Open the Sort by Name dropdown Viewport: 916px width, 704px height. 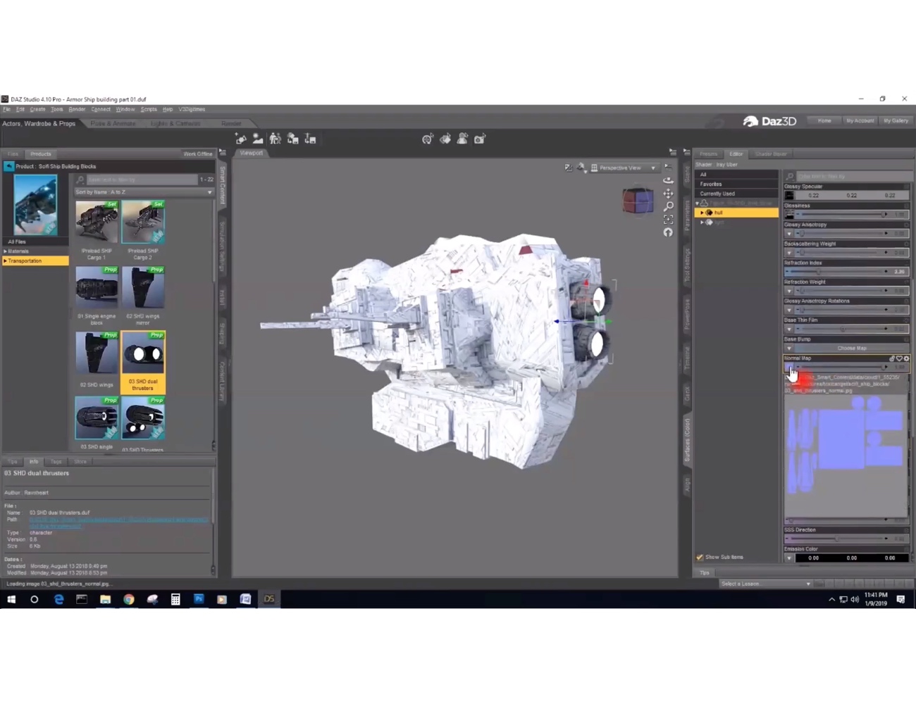point(209,191)
